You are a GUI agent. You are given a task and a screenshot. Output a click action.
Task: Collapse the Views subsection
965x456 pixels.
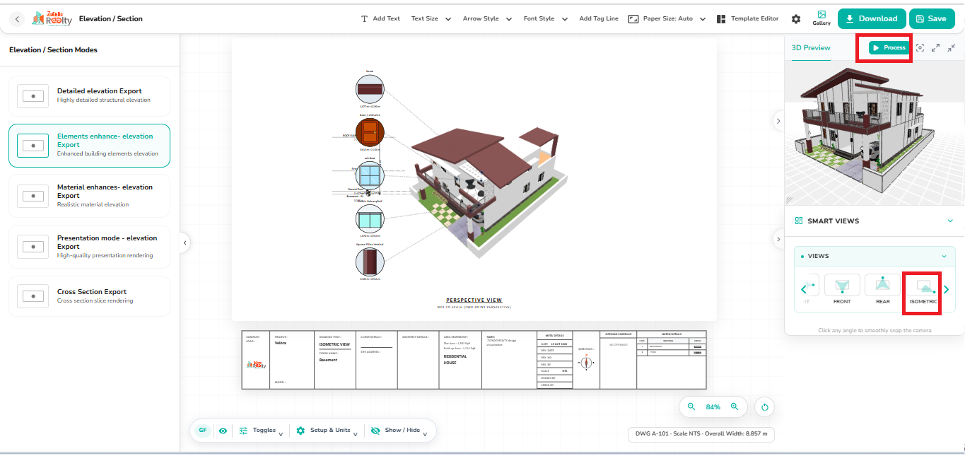click(x=944, y=256)
